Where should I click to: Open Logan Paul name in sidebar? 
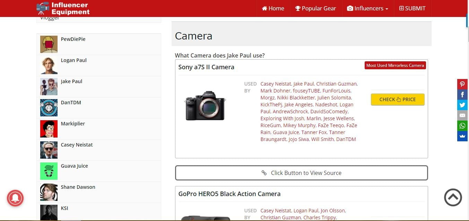(74, 60)
